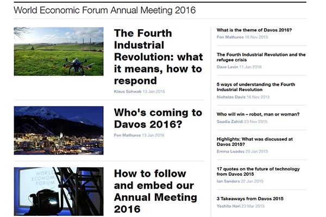Go to Nicholas Davis author page
Viewport: 326px width, 217px height.
[x=231, y=97]
